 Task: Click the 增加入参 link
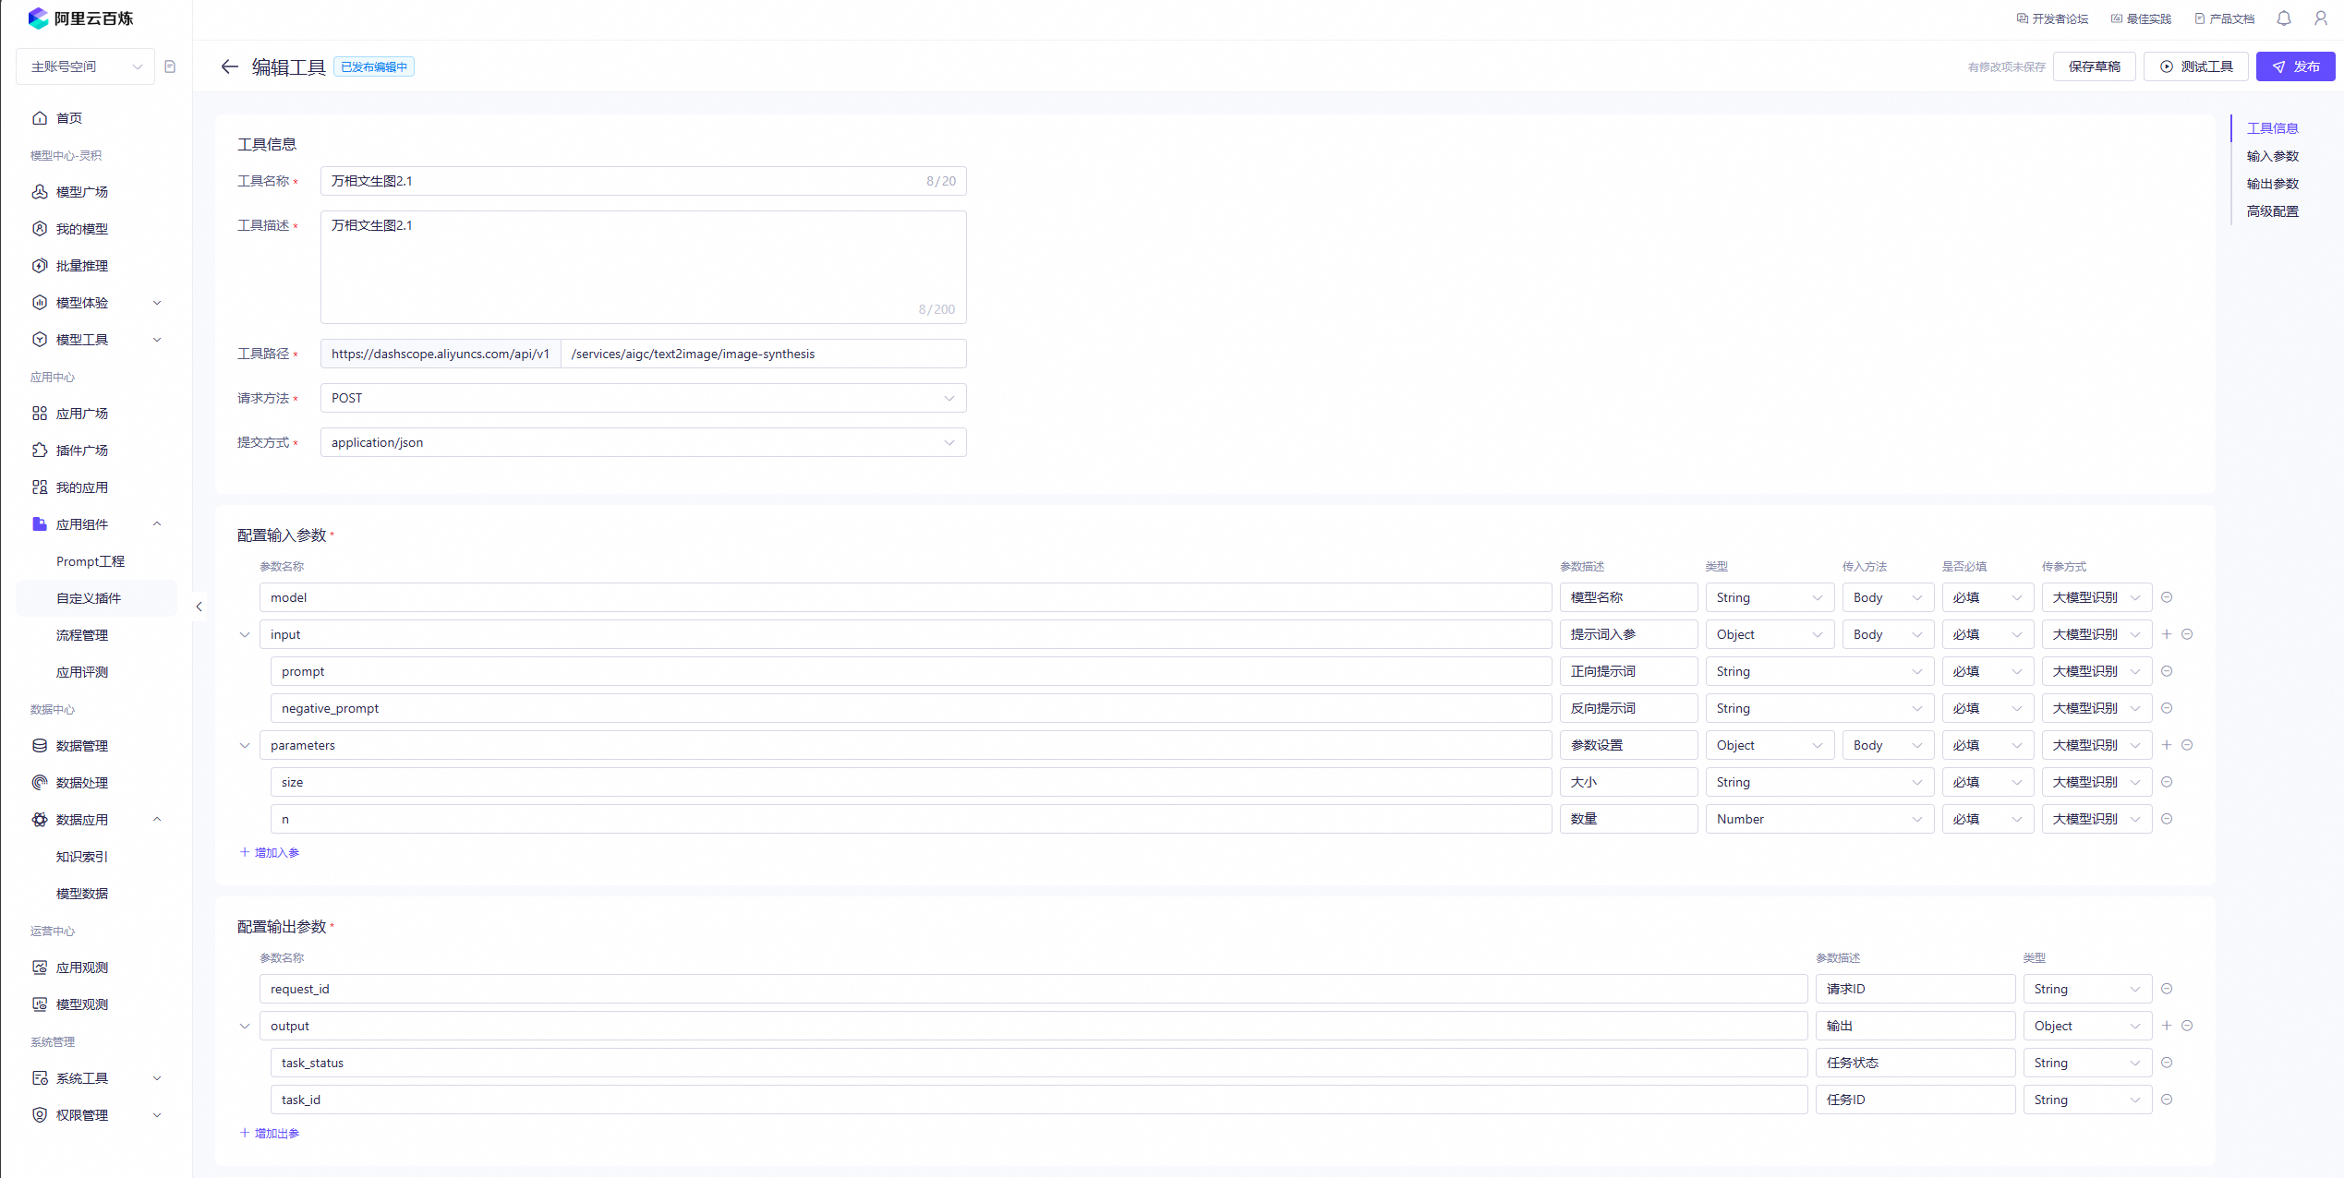[x=270, y=852]
